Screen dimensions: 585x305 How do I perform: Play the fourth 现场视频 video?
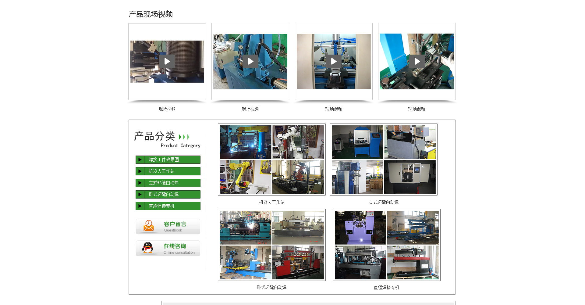click(x=417, y=62)
